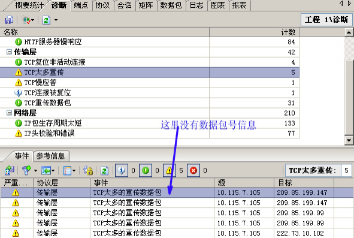Viewport: 354px width, 238px height.
Task: Open the 参考信息 tab
Action: click(51, 156)
